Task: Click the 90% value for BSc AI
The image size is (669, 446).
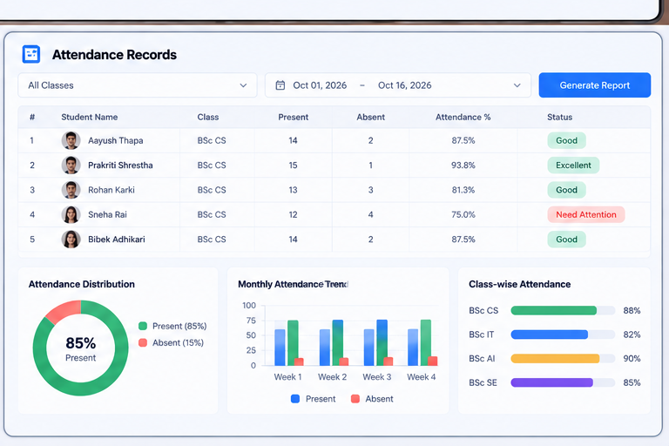Action: click(x=632, y=359)
